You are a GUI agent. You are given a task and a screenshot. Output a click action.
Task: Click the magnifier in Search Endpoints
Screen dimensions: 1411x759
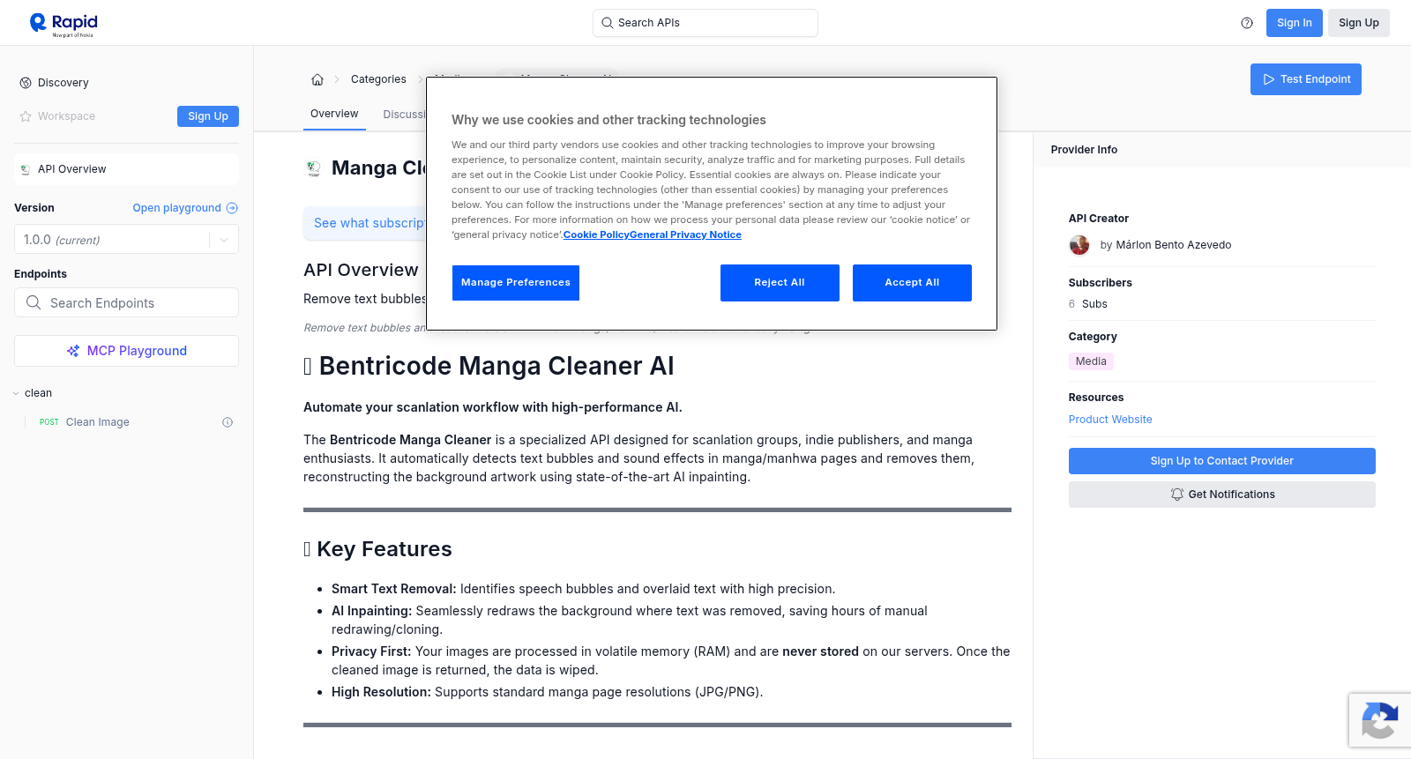point(34,302)
